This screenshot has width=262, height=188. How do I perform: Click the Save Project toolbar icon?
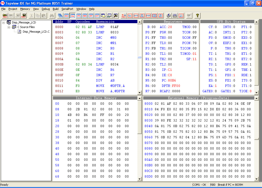coord(24,16)
